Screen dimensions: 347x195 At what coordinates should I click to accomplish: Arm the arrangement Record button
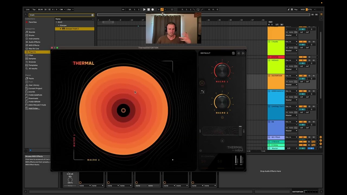coord(153,9)
